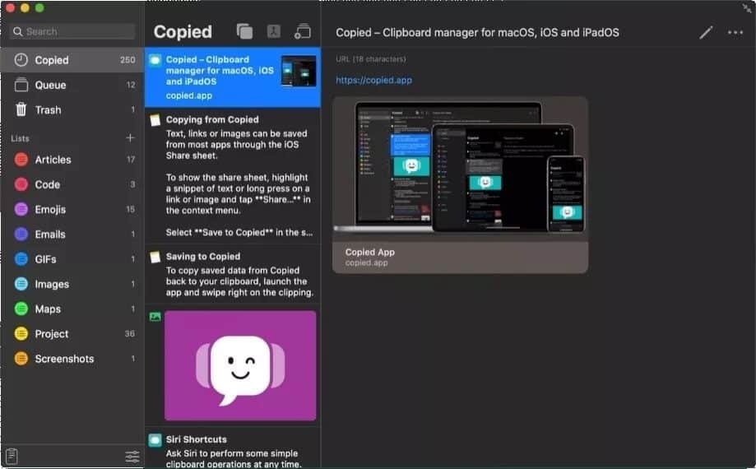This screenshot has height=469, width=756.
Task: Click the Search field in sidebar
Action: pyautogui.click(x=72, y=32)
